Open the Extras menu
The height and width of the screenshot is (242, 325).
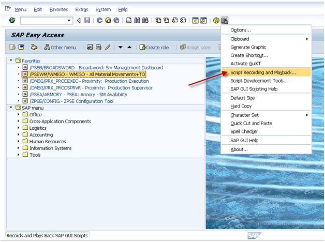[x=81, y=9]
